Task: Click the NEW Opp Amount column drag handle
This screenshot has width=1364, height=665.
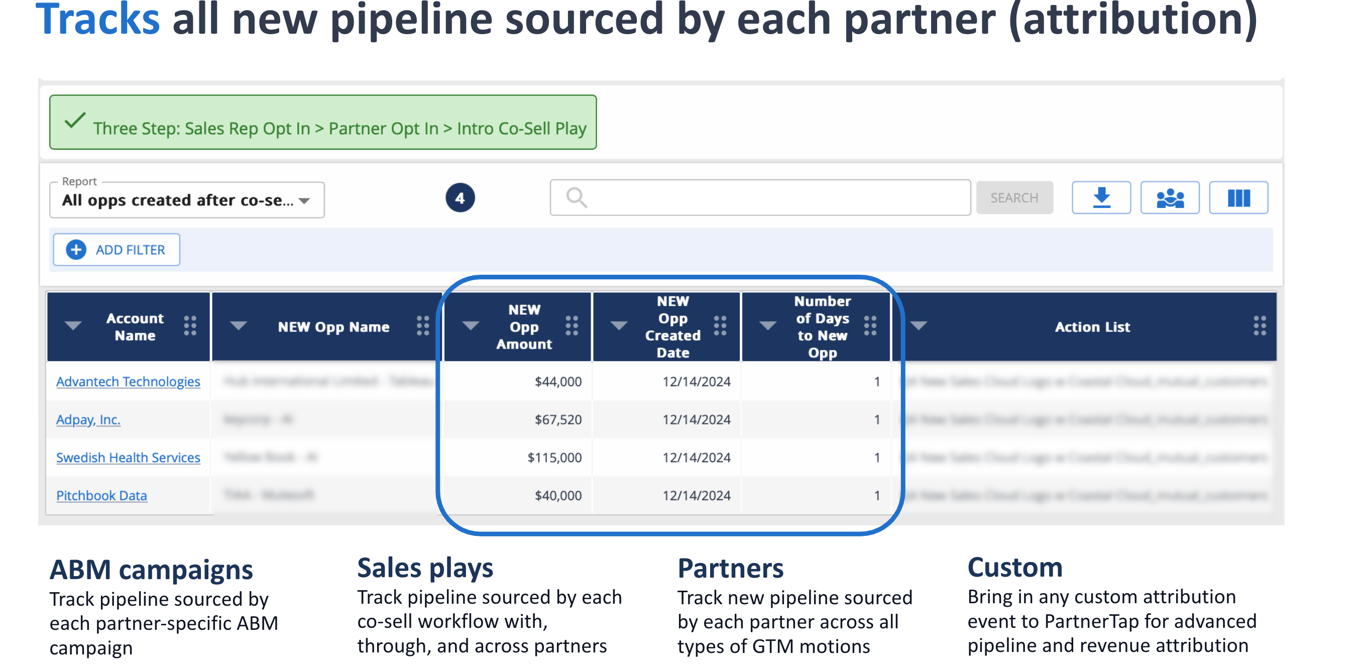Action: (572, 326)
